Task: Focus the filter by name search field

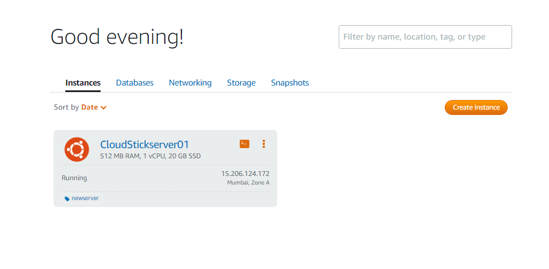Action: 425,37
